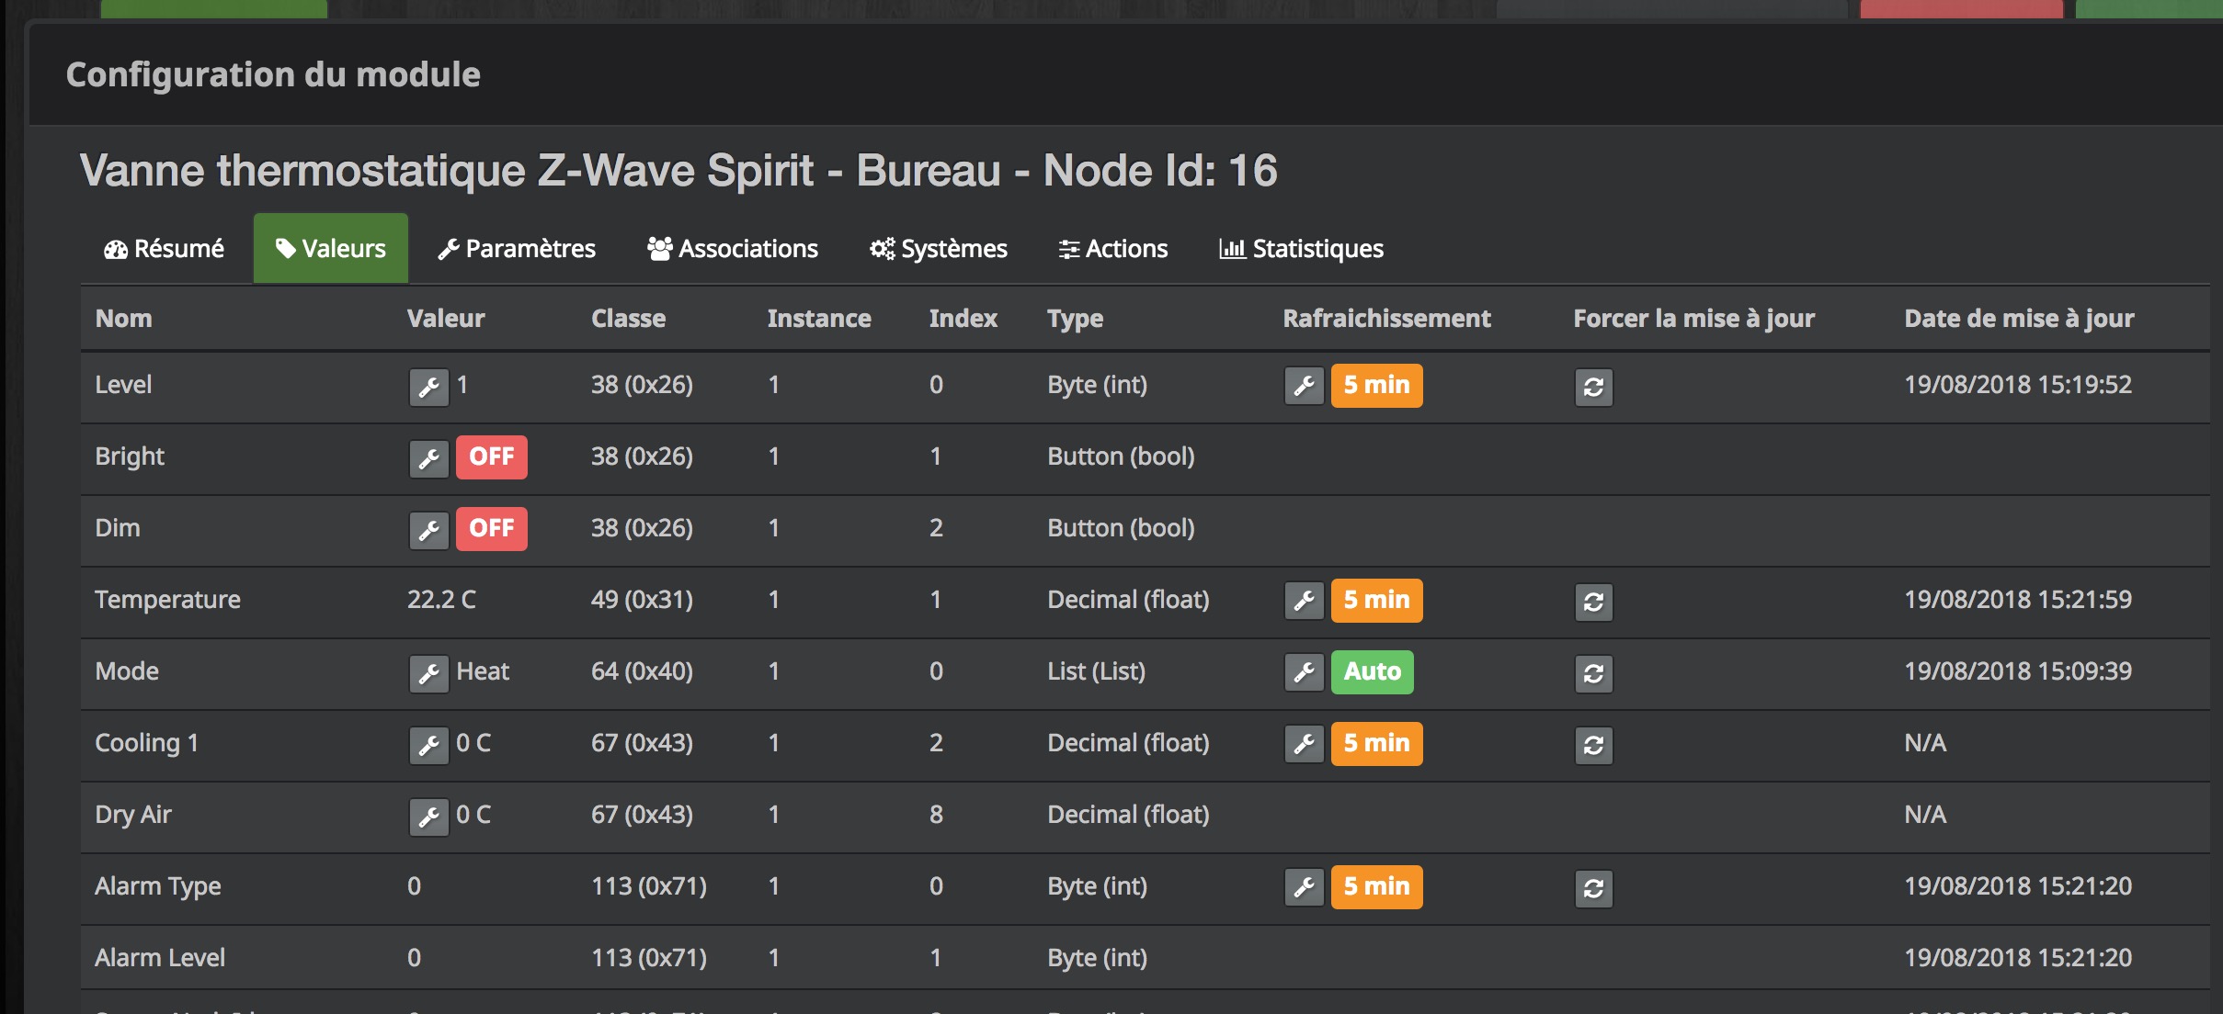Force update of the Level row
The image size is (2223, 1014).
1594,388
